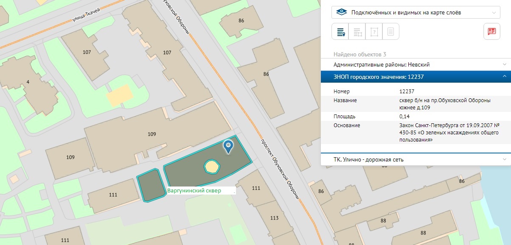Click building number 113 on the map
The image size is (511, 245).
(x=274, y=218)
